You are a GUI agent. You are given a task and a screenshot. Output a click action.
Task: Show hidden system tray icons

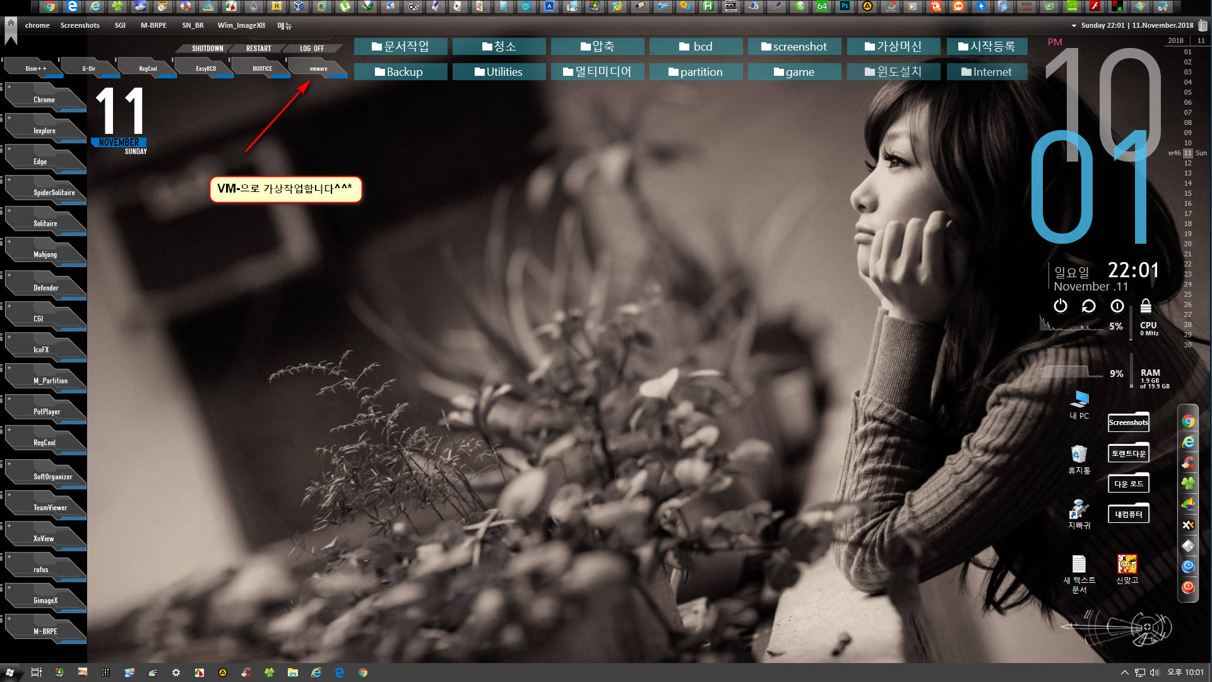tap(1124, 673)
